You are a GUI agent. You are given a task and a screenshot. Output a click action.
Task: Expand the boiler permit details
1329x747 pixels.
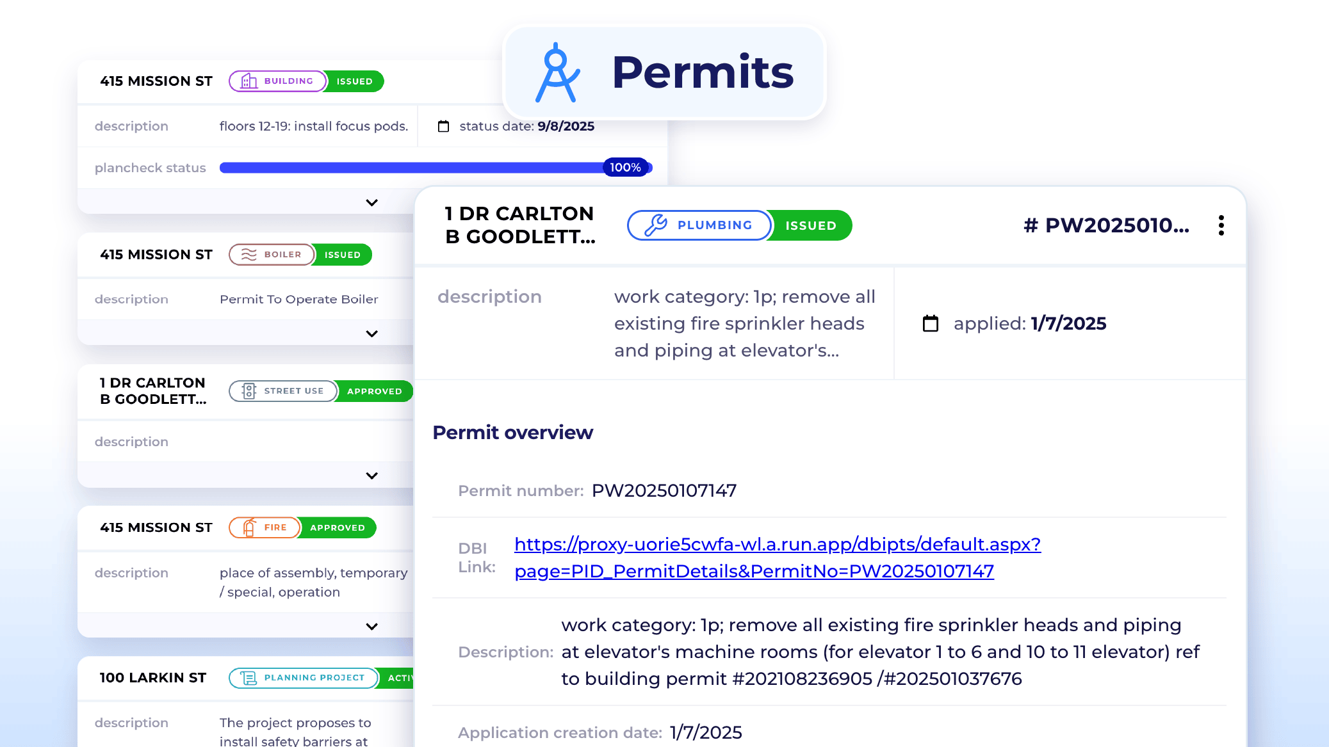point(371,333)
